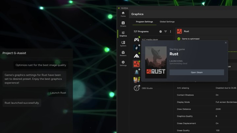Click the filter icon in programs list
The height and width of the screenshot is (133, 237).
click(166, 32)
